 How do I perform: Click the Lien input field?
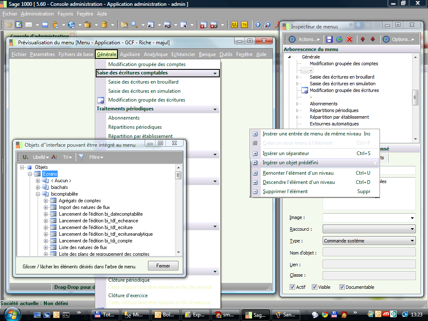tap(369, 264)
